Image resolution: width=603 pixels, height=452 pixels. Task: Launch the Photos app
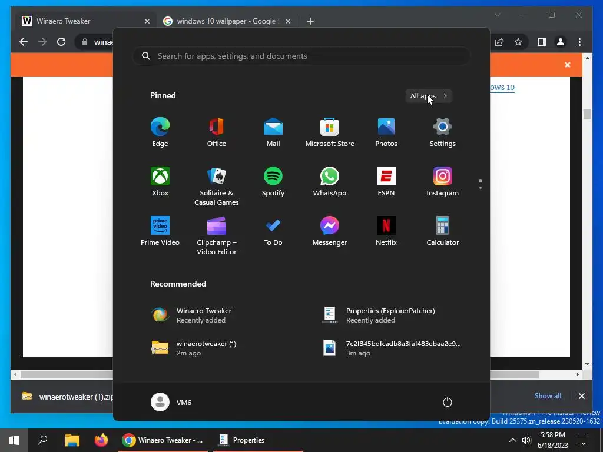pos(386,132)
